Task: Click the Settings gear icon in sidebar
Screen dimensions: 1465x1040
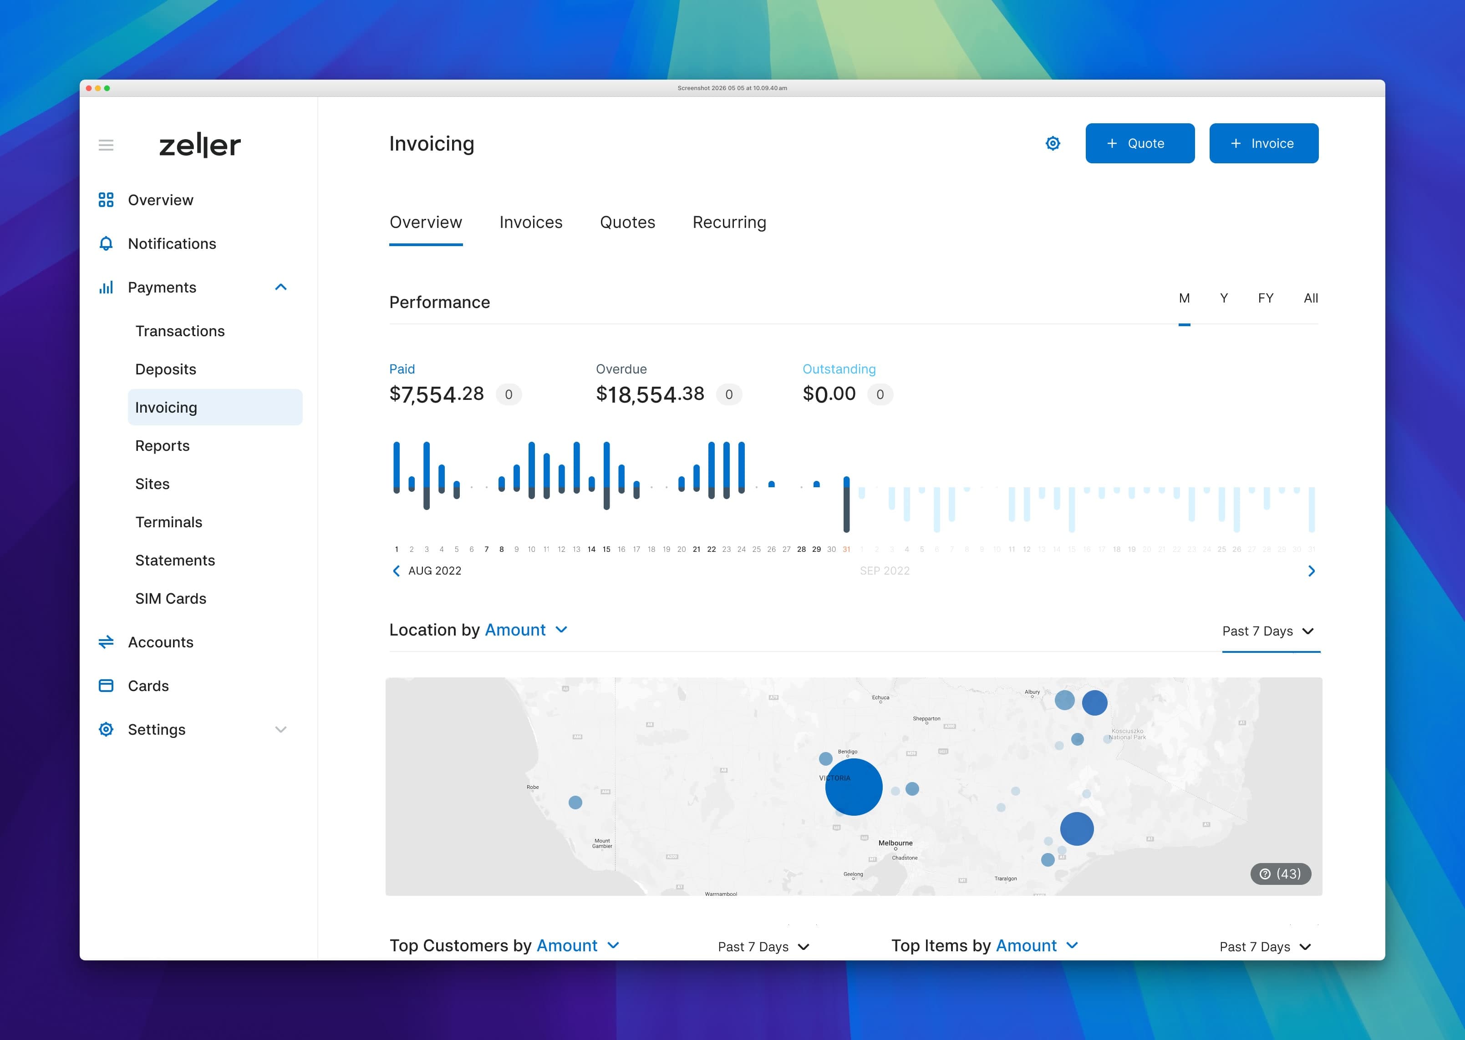Action: (x=106, y=729)
